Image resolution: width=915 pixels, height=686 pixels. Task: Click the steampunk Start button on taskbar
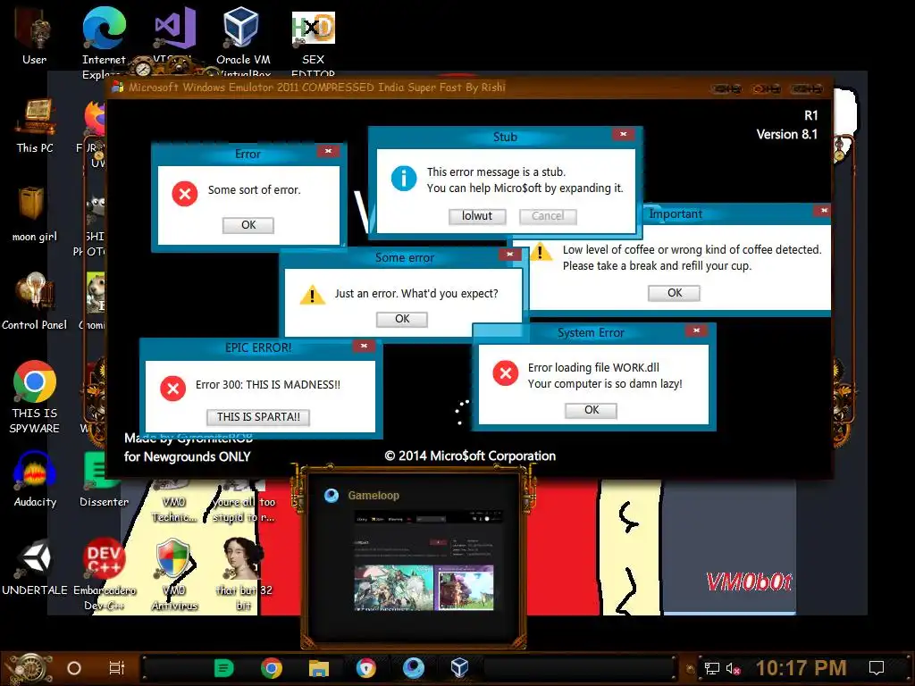point(28,668)
